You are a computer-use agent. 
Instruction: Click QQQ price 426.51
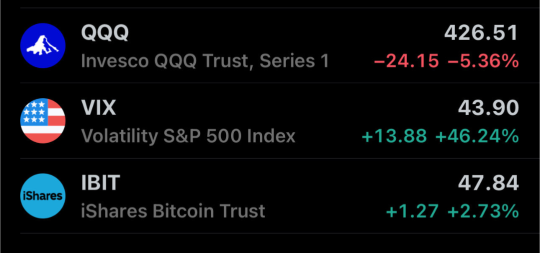click(x=481, y=33)
